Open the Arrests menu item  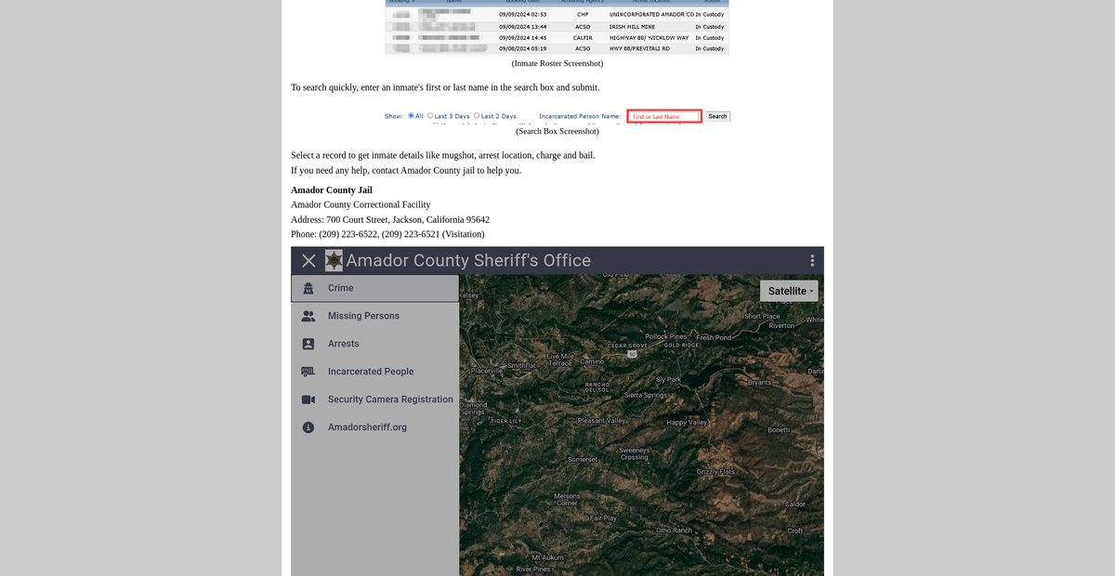click(375, 344)
